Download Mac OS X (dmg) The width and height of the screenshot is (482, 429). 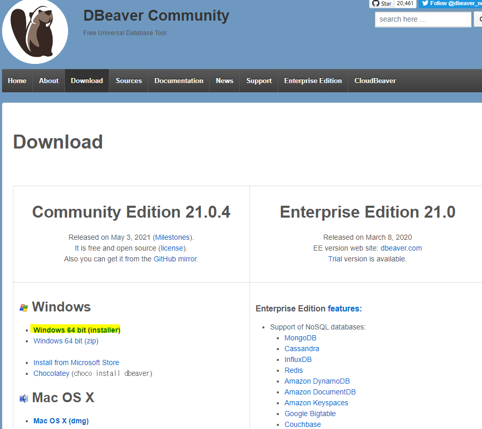pos(61,421)
